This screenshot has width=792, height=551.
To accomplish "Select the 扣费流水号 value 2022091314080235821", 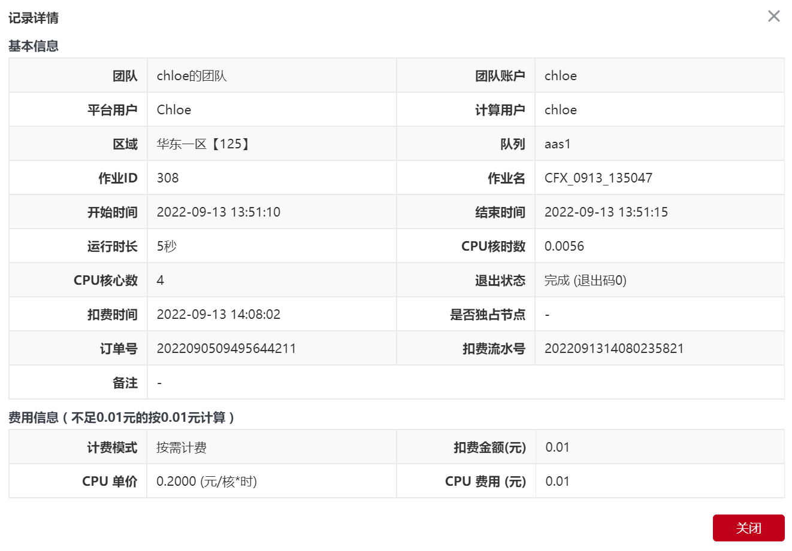I will click(x=613, y=349).
